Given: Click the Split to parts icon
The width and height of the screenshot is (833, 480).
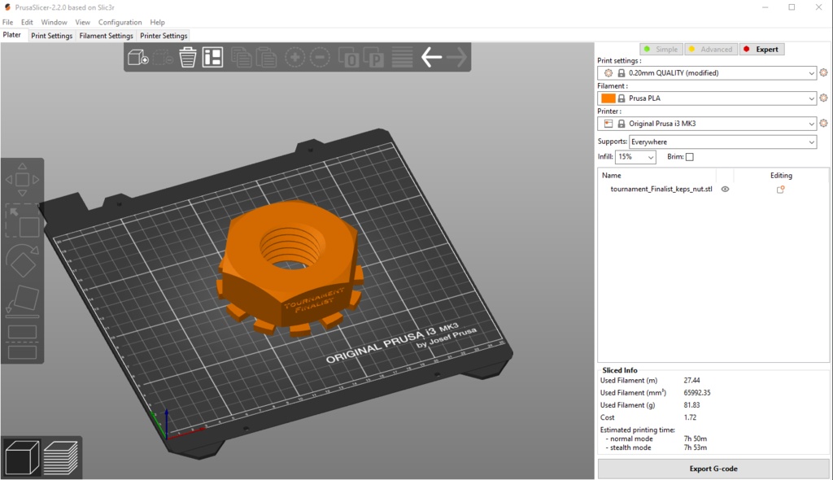Looking at the screenshot, I should (374, 58).
